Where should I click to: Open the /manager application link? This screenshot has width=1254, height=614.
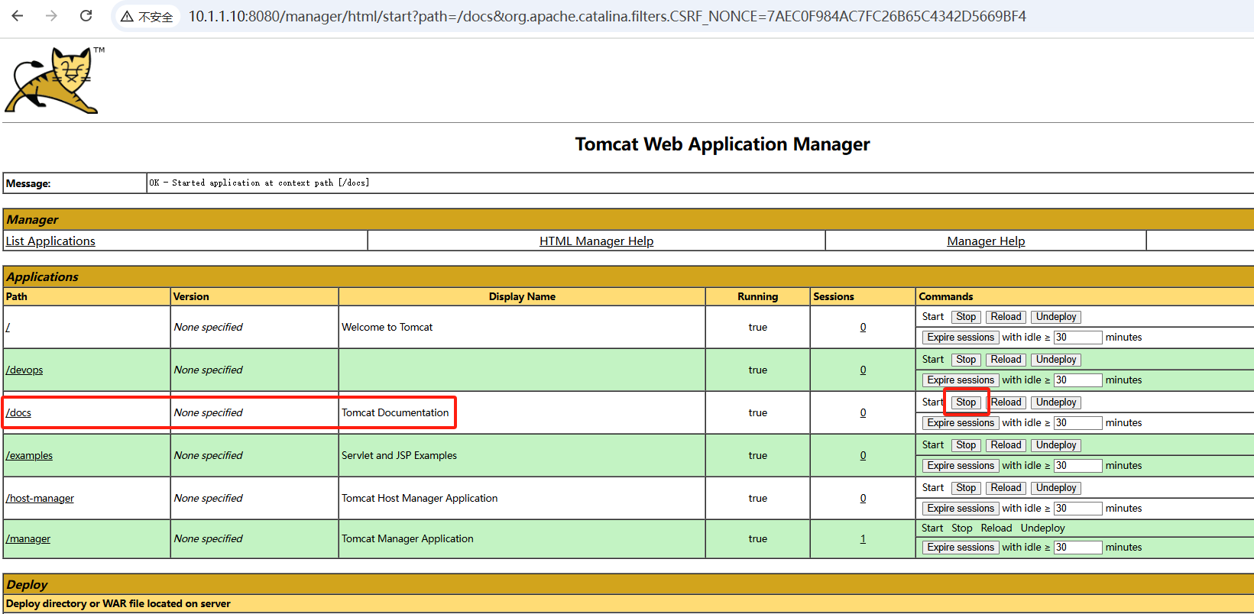click(28, 538)
